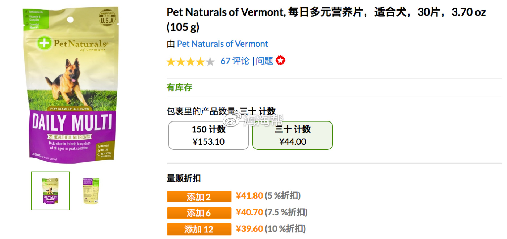Open the Pet Naturals of Vermont brand link
Viewport: 507px width, 239px height.
coord(222,44)
